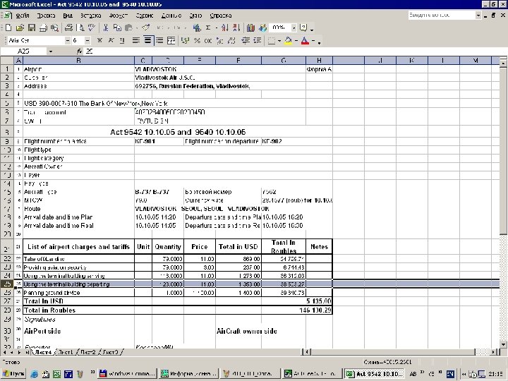508x381 pixels.
Task: Click the Select All corner button
Action: [7, 60]
